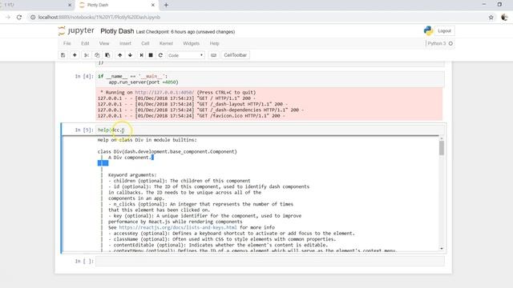Click the Python 3 kernel indicator circle
Viewport: 513px width, 288px height.
[x=450, y=43]
